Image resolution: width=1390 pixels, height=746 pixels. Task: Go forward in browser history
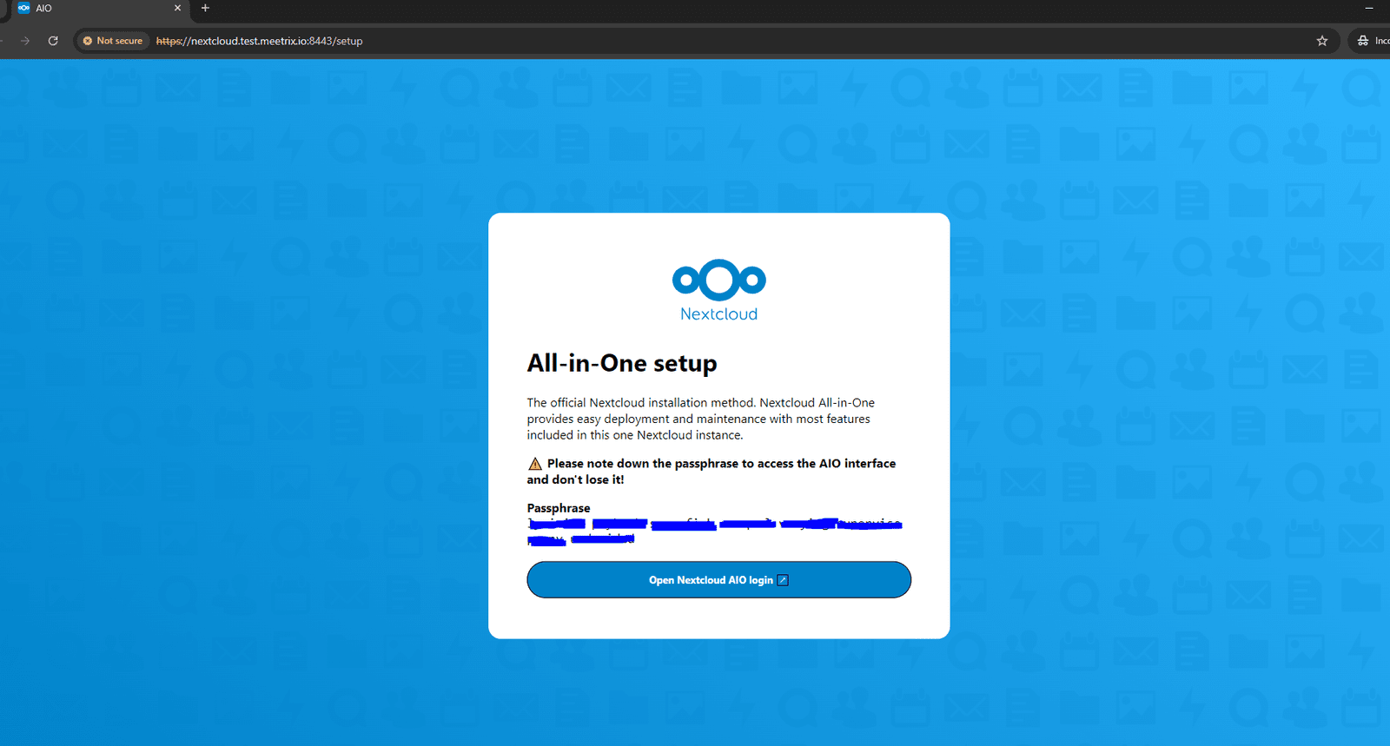coord(25,41)
